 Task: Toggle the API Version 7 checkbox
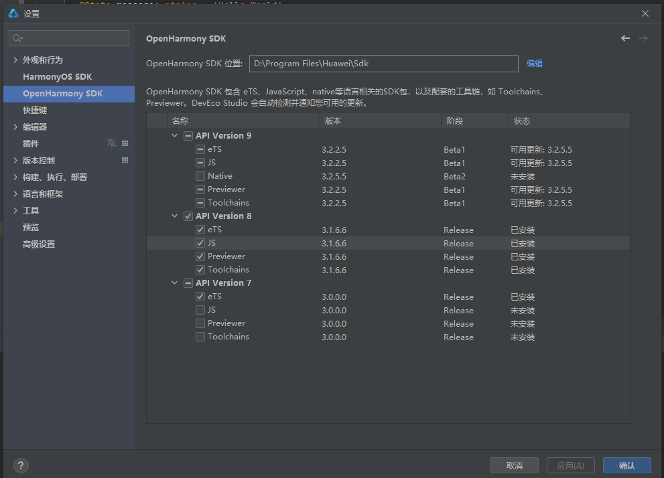click(x=188, y=283)
